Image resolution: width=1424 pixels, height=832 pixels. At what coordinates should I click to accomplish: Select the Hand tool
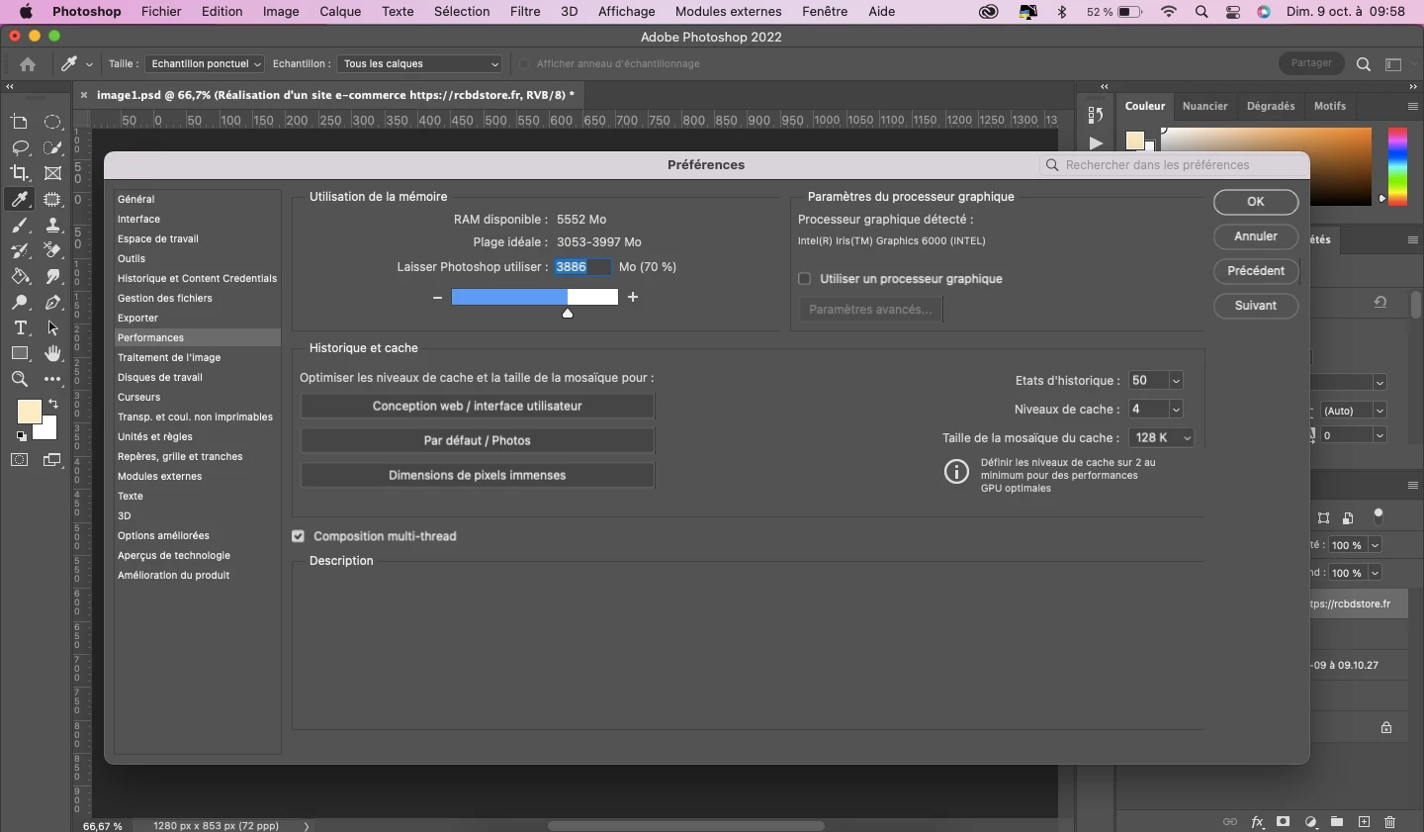53,354
